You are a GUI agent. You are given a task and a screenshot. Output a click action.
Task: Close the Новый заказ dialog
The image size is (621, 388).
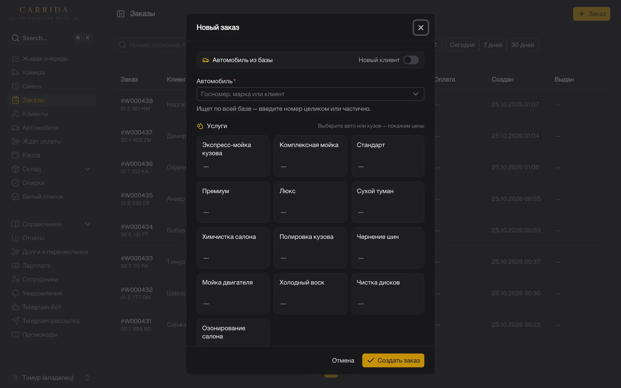pyautogui.click(x=421, y=28)
